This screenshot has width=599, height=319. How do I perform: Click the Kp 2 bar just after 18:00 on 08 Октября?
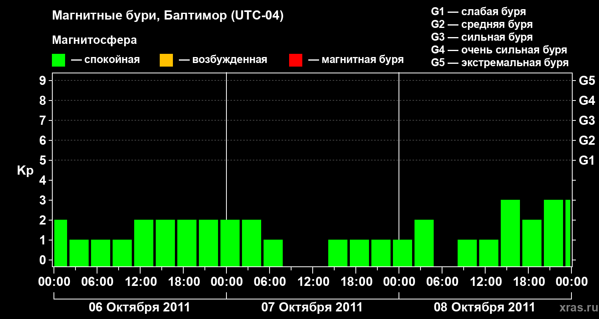[x=532, y=243]
